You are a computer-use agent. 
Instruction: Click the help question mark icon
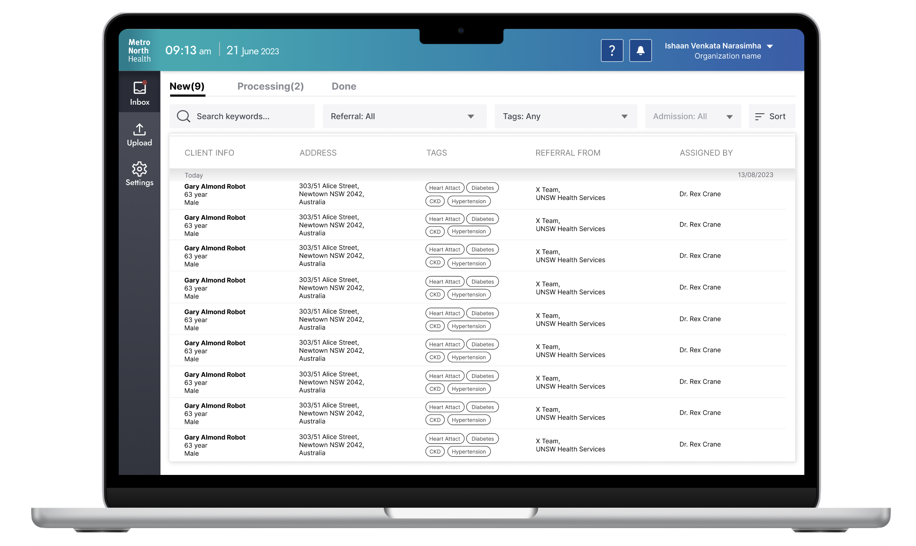click(612, 50)
